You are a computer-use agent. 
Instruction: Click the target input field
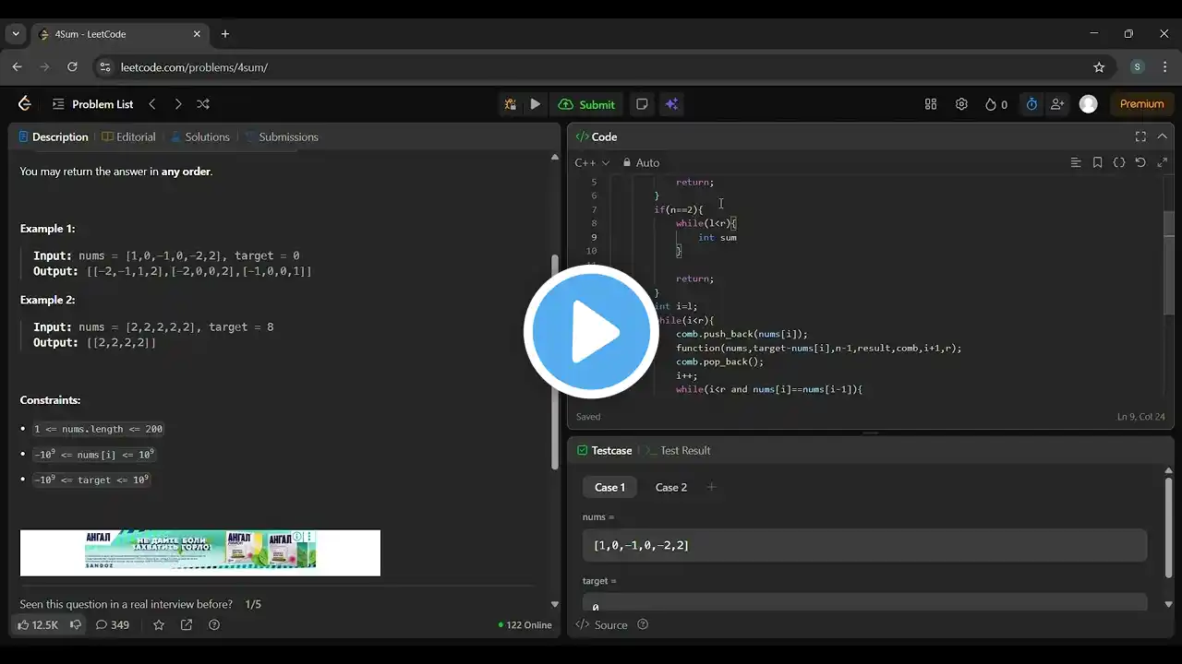(864, 602)
